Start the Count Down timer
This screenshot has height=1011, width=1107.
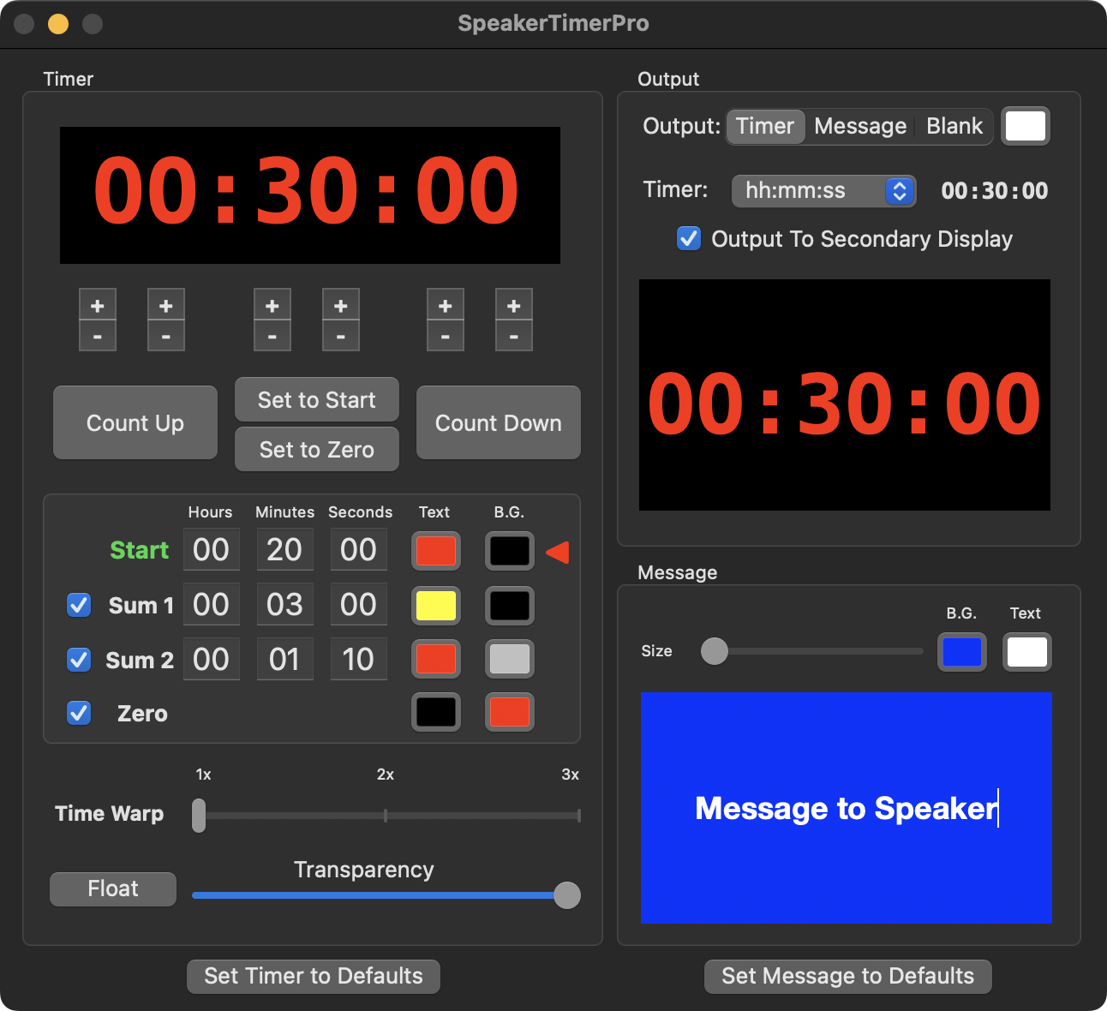(x=499, y=422)
